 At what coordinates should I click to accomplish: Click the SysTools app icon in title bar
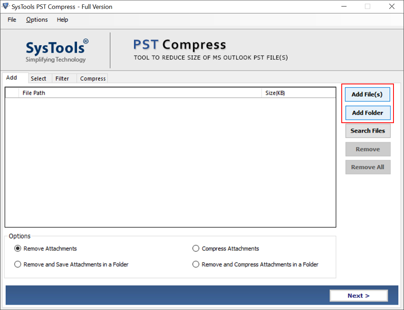pos(6,6)
